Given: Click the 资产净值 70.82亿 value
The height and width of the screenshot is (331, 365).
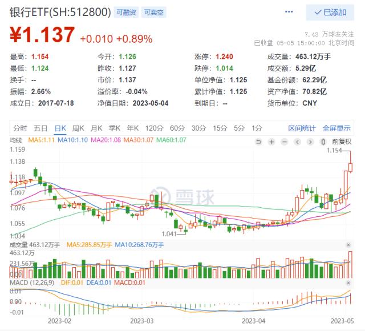Looking at the screenshot, I should point(314,91).
